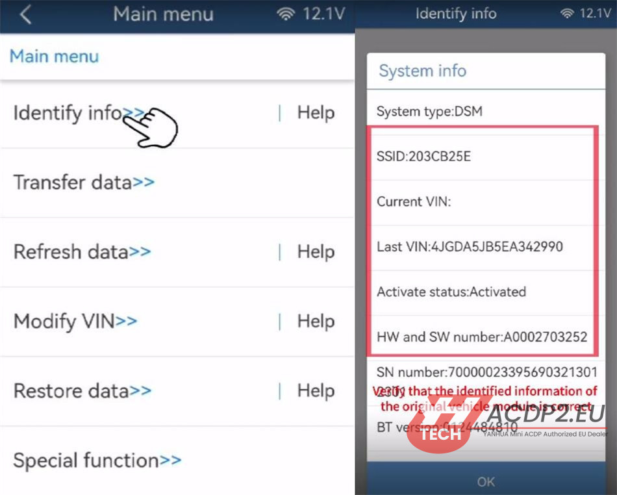Image resolution: width=617 pixels, height=495 pixels.
Task: Open Transfer data menu item
Action: [84, 183]
